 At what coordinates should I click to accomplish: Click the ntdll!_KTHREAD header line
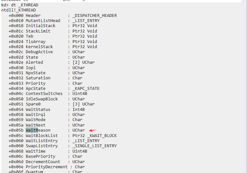click(x=19, y=10)
